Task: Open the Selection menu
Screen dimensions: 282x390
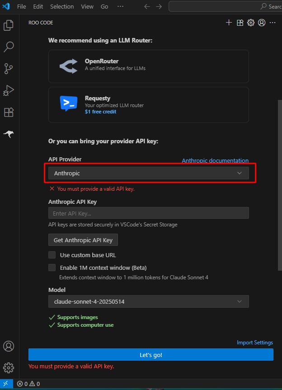Action: tap(62, 7)
